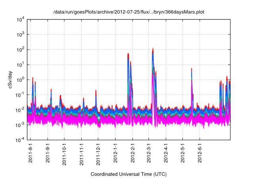The height and width of the screenshot is (178, 254).
Task: Click the tallest red peak in March 2012
Action: 153,50
